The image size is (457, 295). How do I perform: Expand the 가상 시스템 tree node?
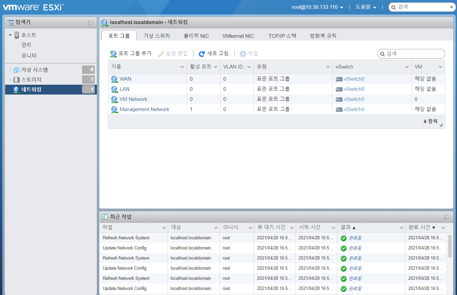pyautogui.click(x=10, y=70)
